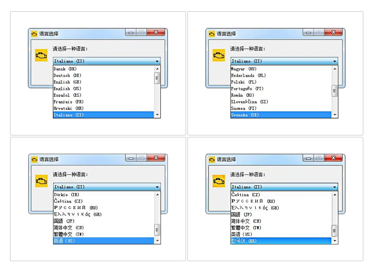Click scrollbar down arrow beside Svenska
Screen dimensions: 373x272
coord(335,115)
